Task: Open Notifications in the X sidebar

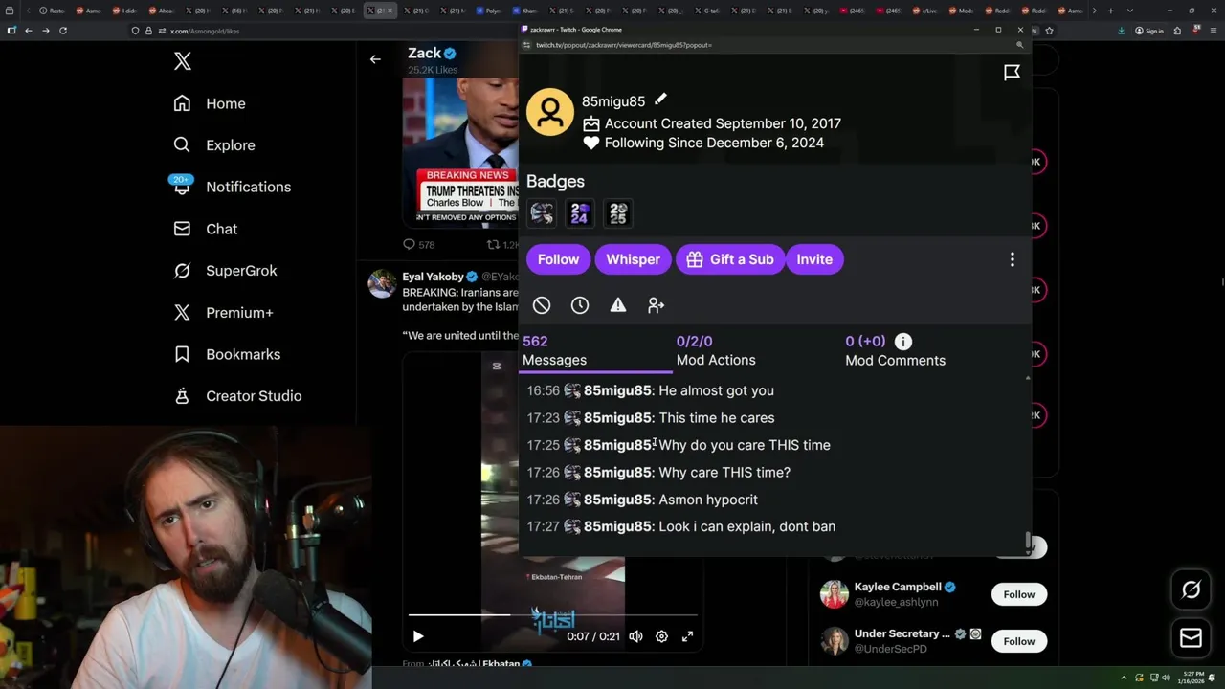Action: point(231,187)
